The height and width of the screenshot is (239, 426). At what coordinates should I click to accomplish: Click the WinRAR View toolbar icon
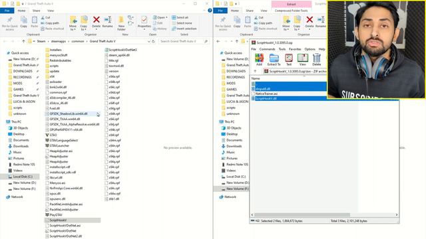point(302,58)
